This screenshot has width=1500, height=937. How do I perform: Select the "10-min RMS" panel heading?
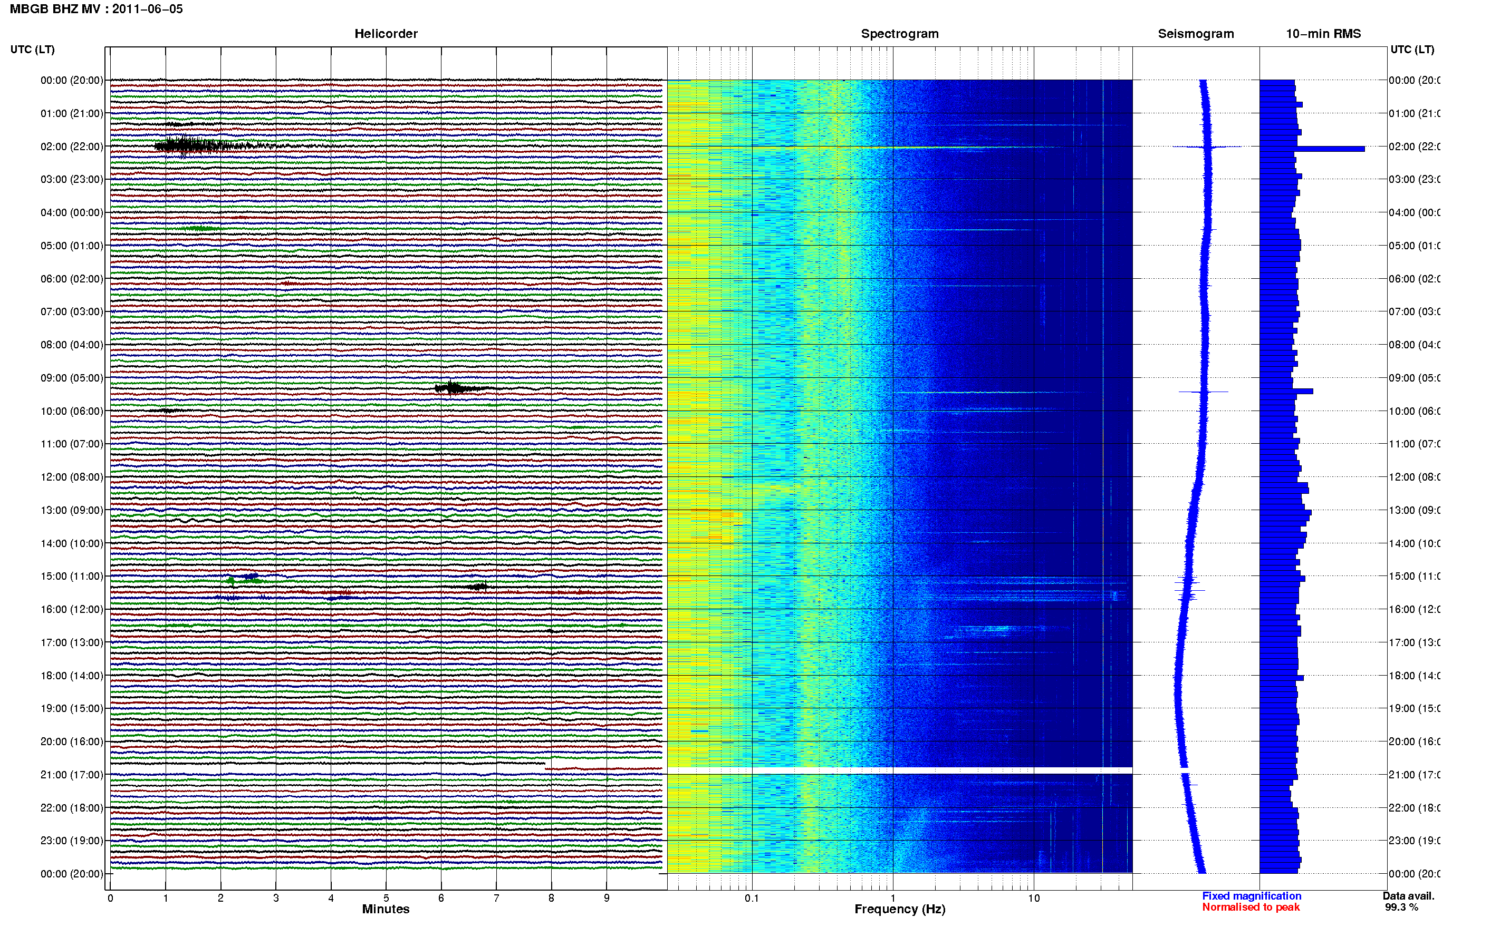coord(1323,34)
